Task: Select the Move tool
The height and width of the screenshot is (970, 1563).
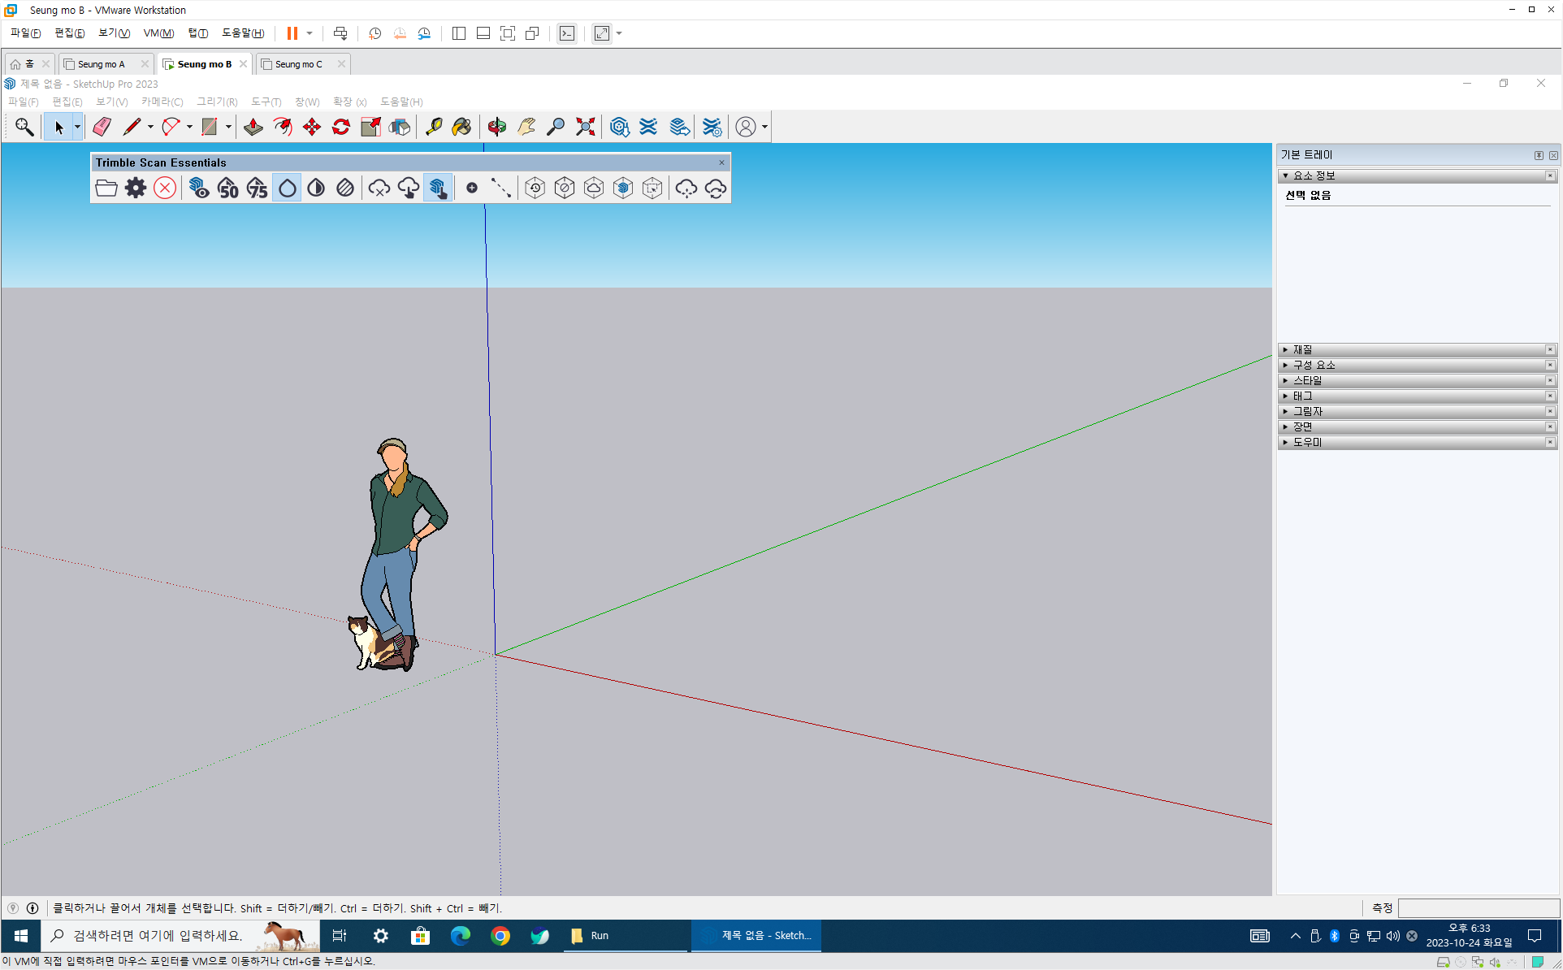Action: (312, 127)
